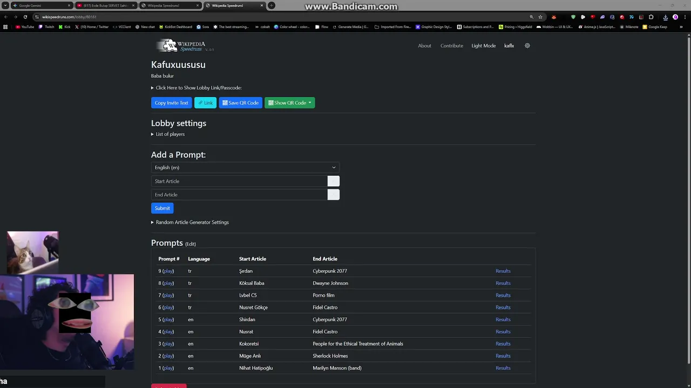Open the Pricing Higgsfield bookmark

click(516, 27)
